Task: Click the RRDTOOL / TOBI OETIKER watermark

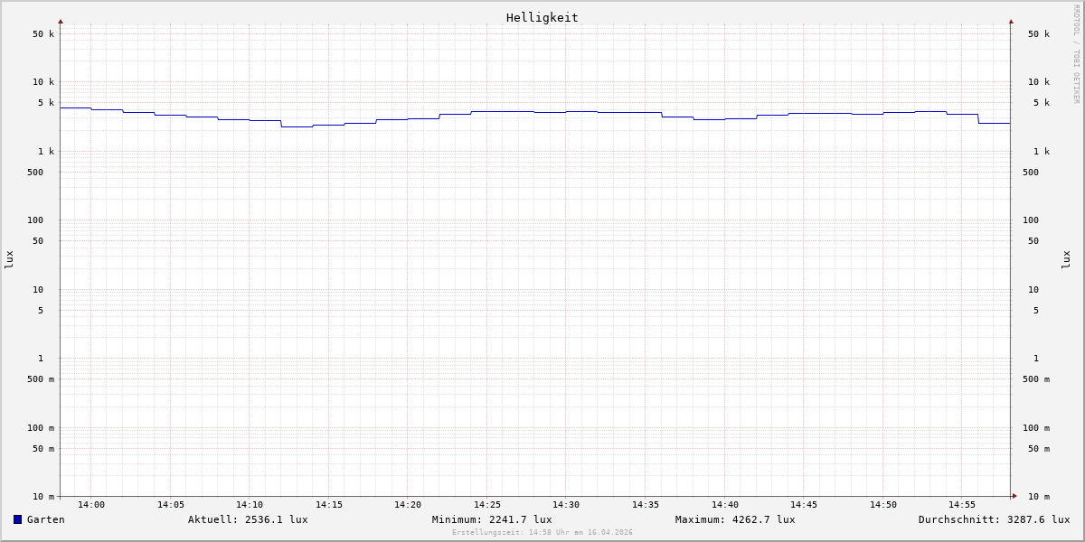Action: coord(1076,54)
